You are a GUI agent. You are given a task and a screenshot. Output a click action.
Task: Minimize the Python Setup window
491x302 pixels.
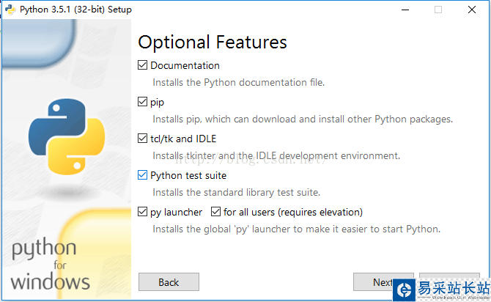[x=405, y=10]
